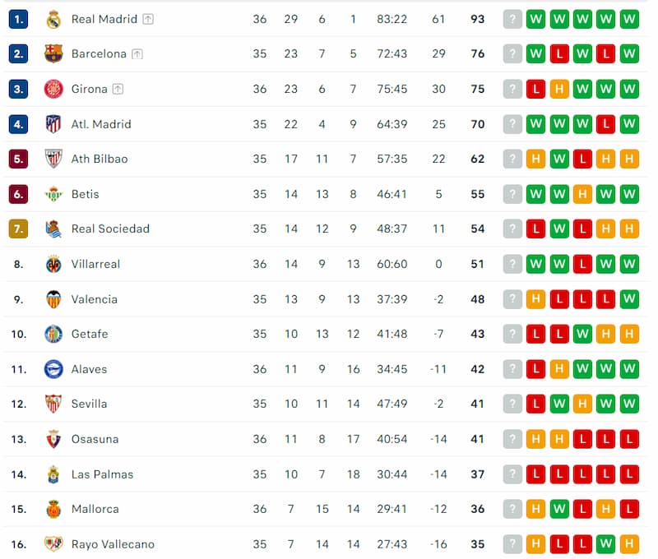This screenshot has width=658, height=559.
Task: Click the arrow icon beside Real Madrid
Action: tap(148, 19)
